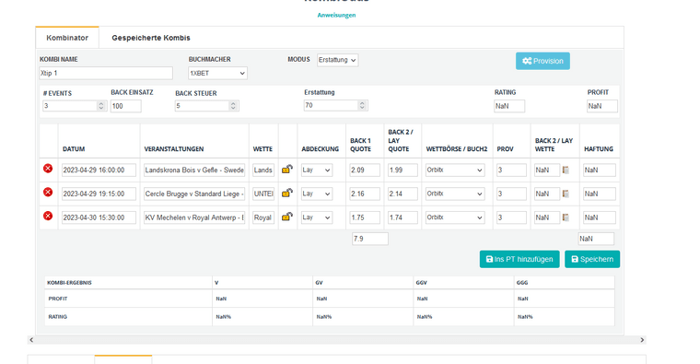Image resolution: width=700 pixels, height=364 pixels.
Task: Click the Profit field at top right
Action: point(602,106)
